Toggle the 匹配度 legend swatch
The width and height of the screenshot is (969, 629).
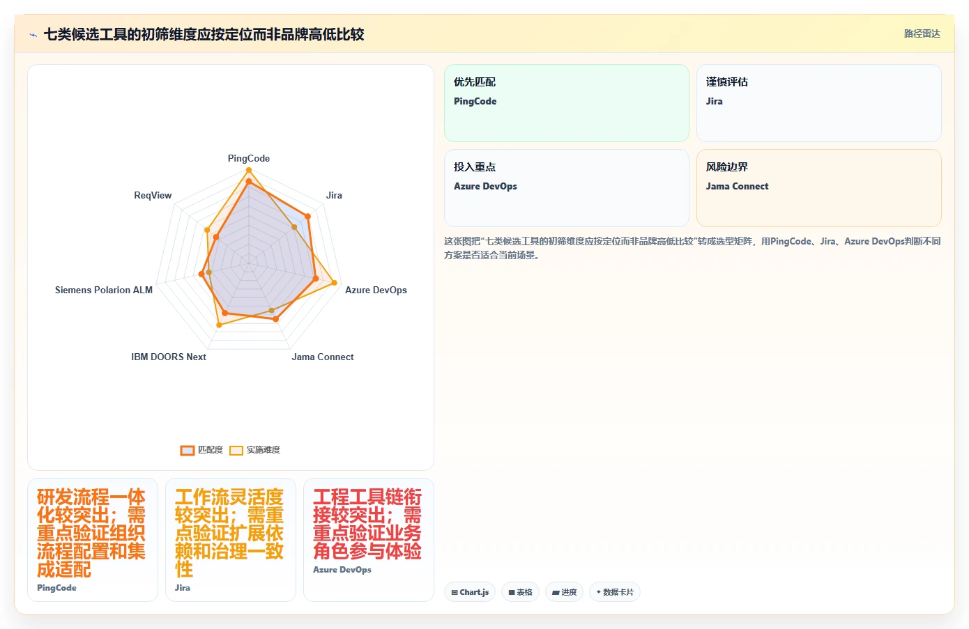(x=188, y=451)
